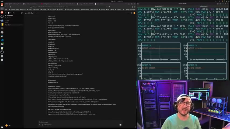The image size is (230, 129).
Task: Open the Brave browser dock icon
Action: click(2, 12)
